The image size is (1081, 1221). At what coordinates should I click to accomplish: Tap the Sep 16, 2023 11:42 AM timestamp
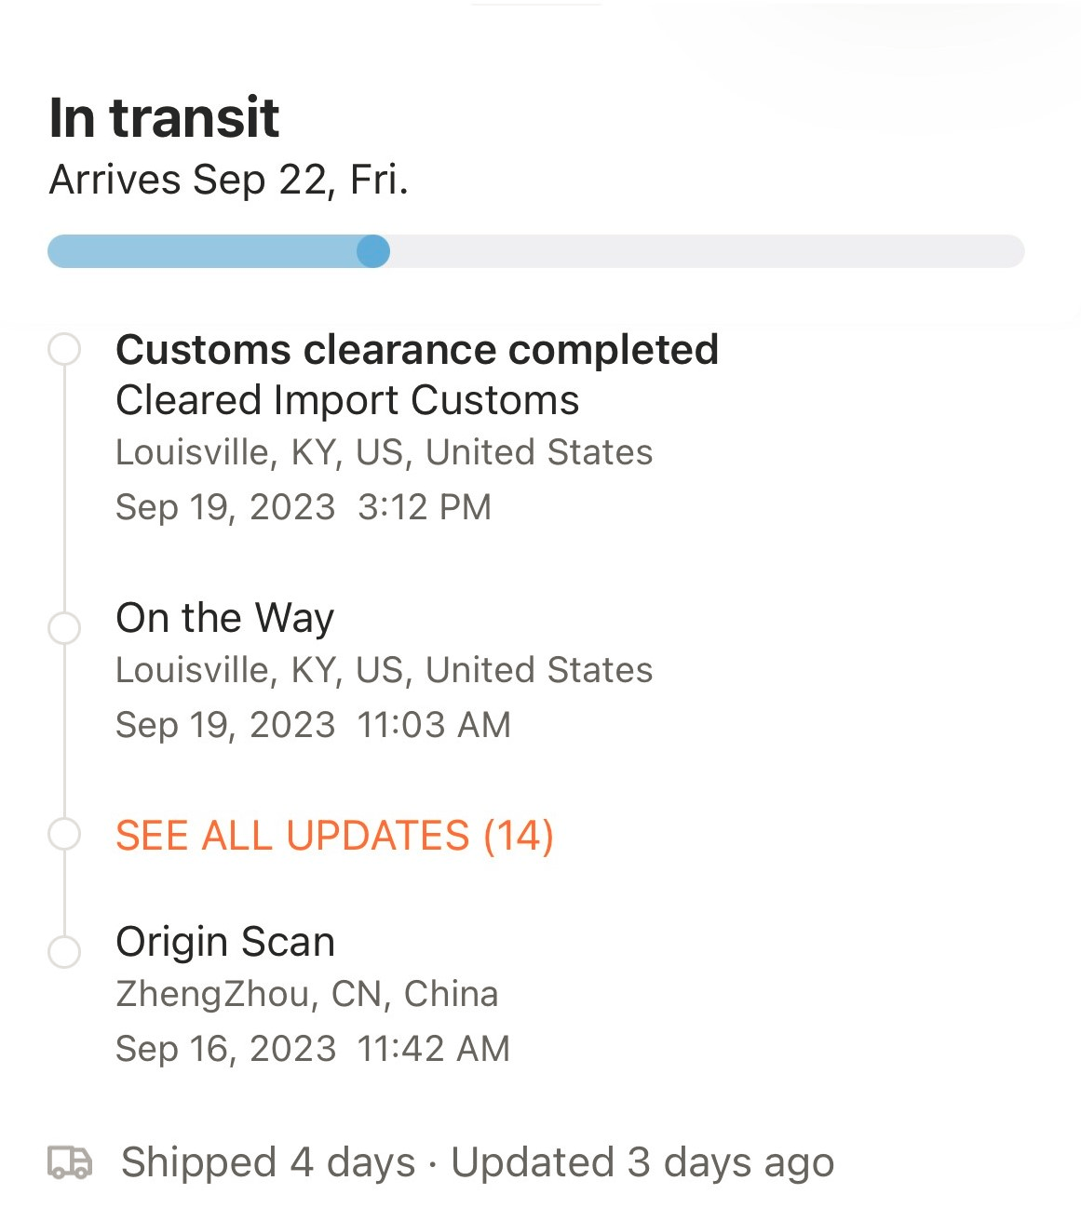point(313,1049)
